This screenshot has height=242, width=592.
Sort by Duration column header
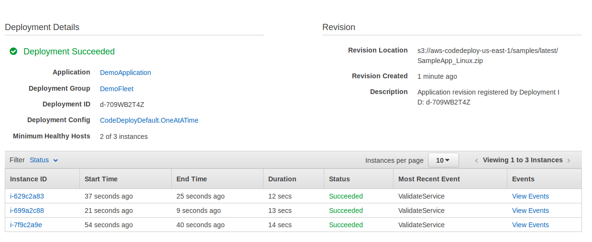point(294,179)
